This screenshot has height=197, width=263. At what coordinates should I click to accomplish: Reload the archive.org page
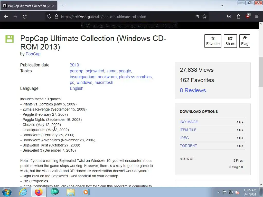point(25,17)
